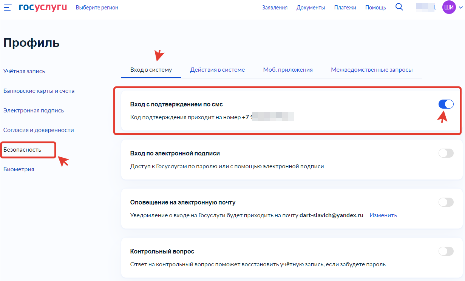This screenshot has width=465, height=281.
Task: Switch to Моб. приложения tab
Action: click(288, 70)
